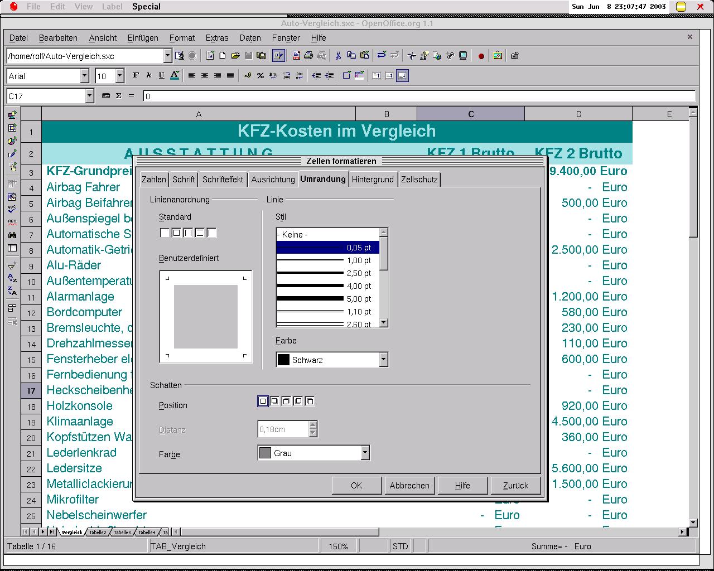Select the no-shadow position option
This screenshot has height=571, width=714.
click(x=263, y=401)
